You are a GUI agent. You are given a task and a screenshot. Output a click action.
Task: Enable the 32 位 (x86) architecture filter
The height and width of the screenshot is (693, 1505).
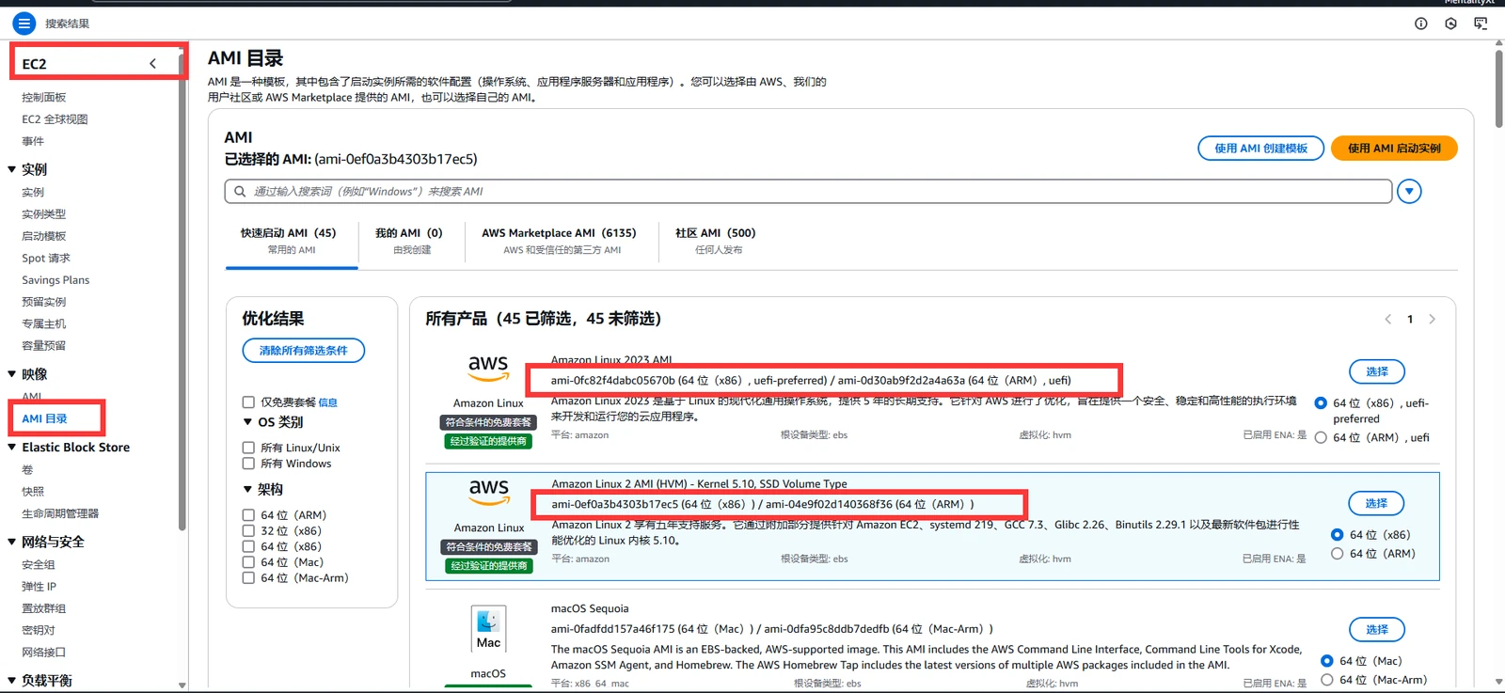pyautogui.click(x=248, y=530)
